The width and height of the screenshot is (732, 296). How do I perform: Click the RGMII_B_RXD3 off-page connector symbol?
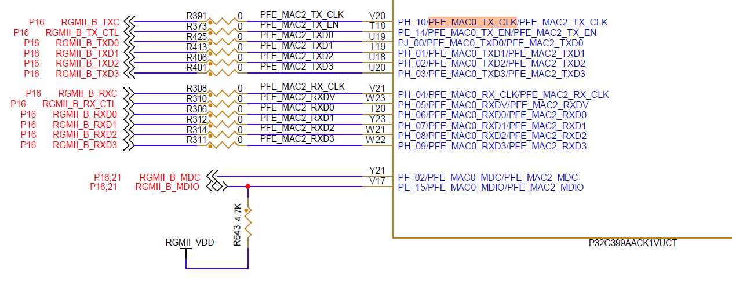point(129,146)
